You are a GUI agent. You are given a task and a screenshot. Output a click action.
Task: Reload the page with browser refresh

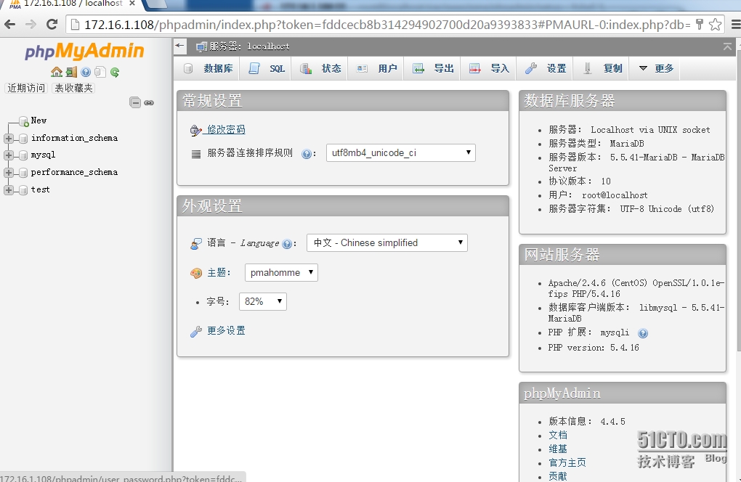click(52, 25)
